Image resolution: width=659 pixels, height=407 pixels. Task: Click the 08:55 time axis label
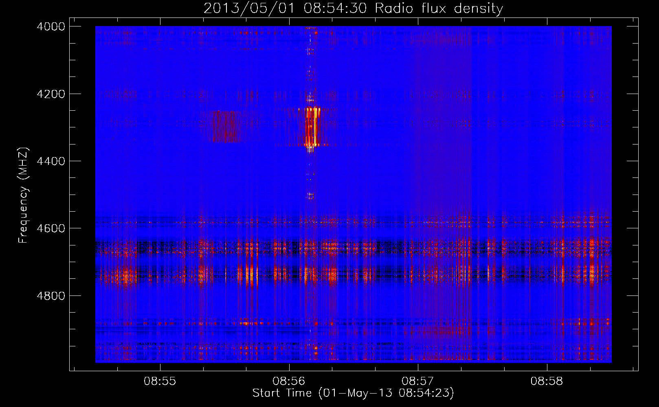click(160, 381)
